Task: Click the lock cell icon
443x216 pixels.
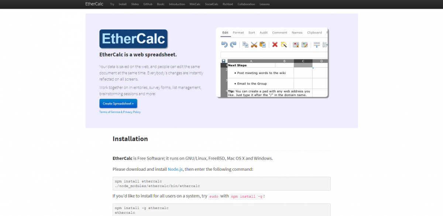Action: (296, 45)
